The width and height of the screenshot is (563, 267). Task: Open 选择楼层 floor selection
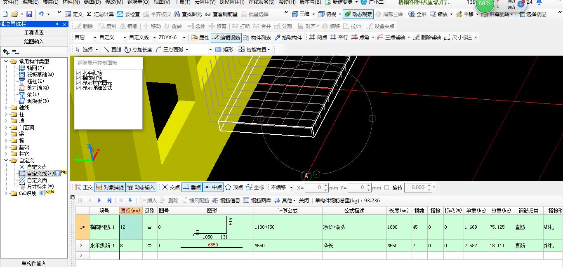pyautogui.click(x=532, y=14)
